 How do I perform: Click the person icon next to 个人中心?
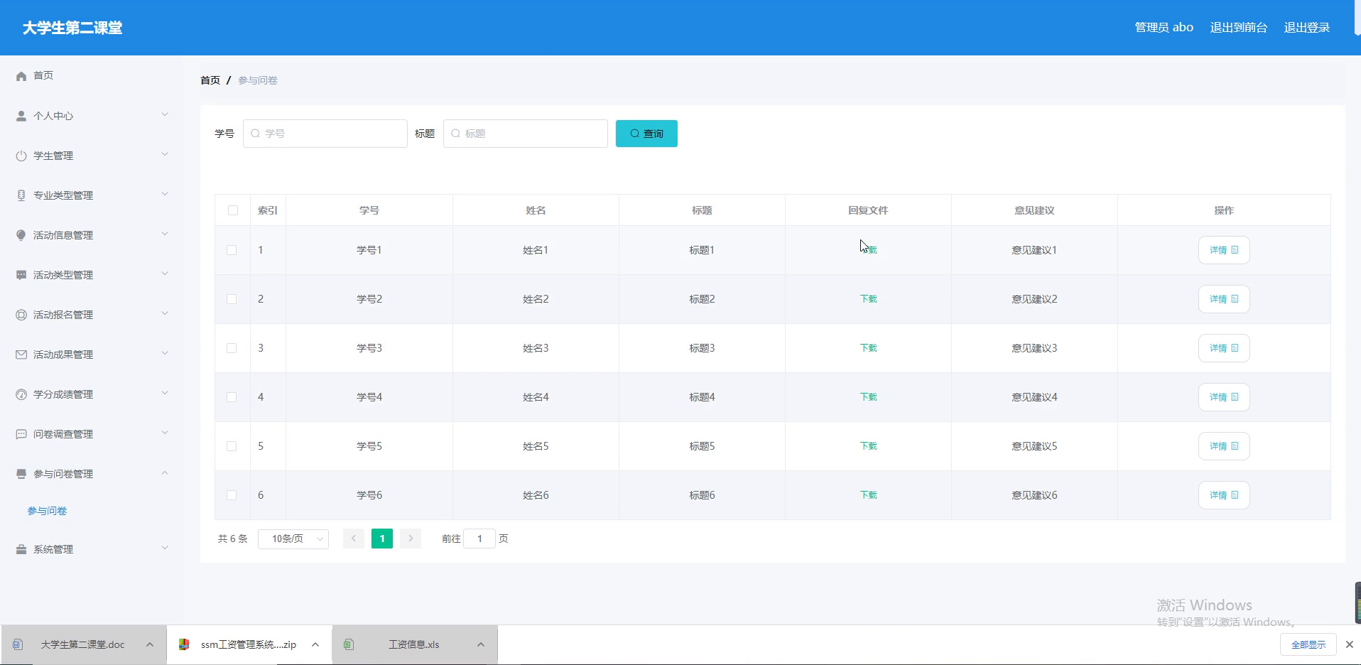click(x=21, y=116)
